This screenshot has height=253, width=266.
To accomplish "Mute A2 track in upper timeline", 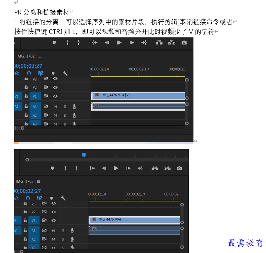I will (x=55, y=115).
